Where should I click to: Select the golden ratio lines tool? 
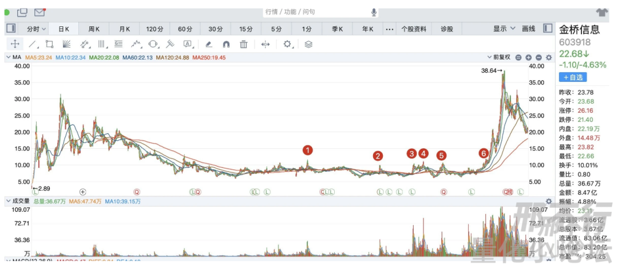point(118,43)
